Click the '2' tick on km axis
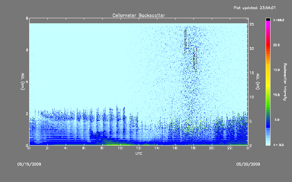Screen dimensions: 292x182 point(27,114)
